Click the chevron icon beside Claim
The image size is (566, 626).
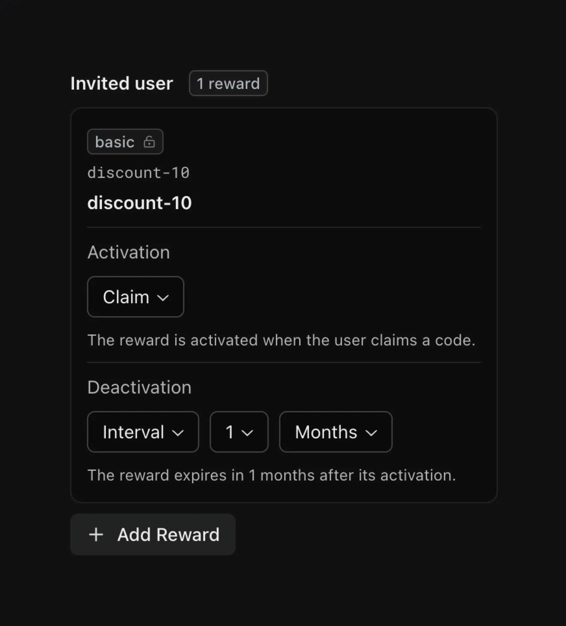(163, 297)
